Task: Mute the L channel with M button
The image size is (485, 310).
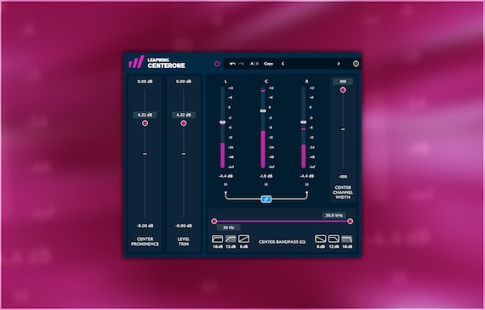Action: (225, 184)
